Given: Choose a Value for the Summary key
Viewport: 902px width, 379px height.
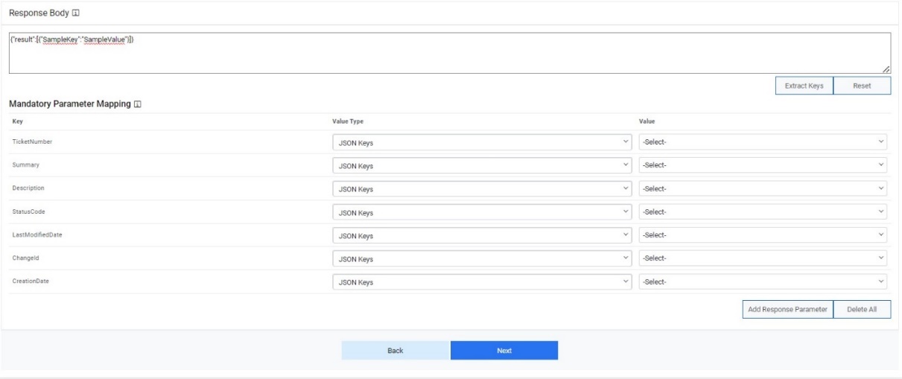Looking at the screenshot, I should tap(763, 165).
